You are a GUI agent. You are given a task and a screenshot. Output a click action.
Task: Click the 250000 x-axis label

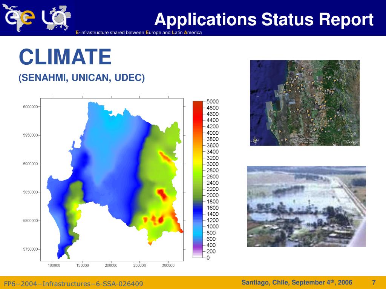click(x=139, y=265)
